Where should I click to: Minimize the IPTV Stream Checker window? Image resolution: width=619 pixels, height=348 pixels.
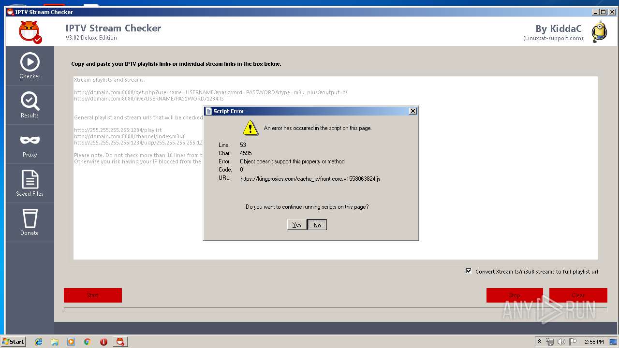coord(595,12)
